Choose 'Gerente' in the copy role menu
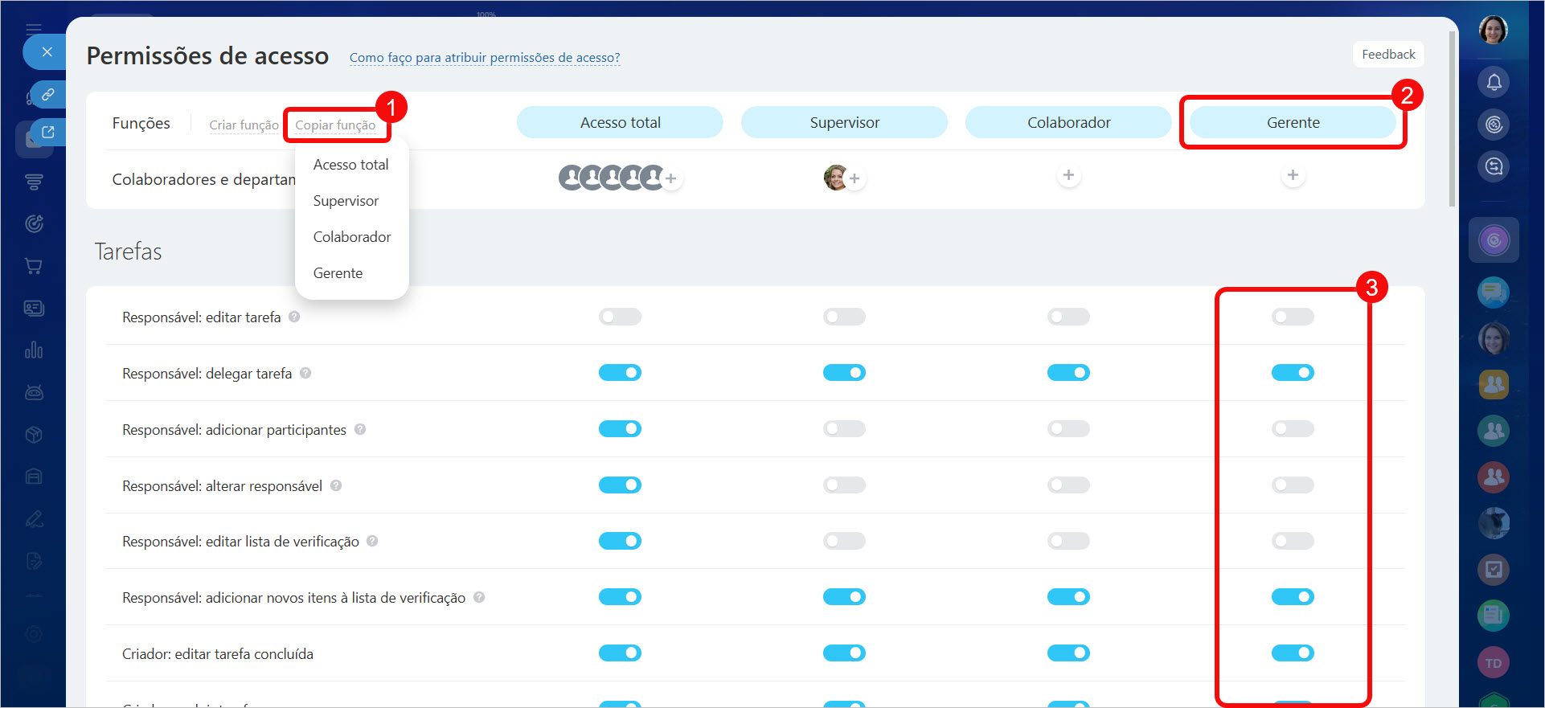The image size is (1545, 708). tap(338, 273)
